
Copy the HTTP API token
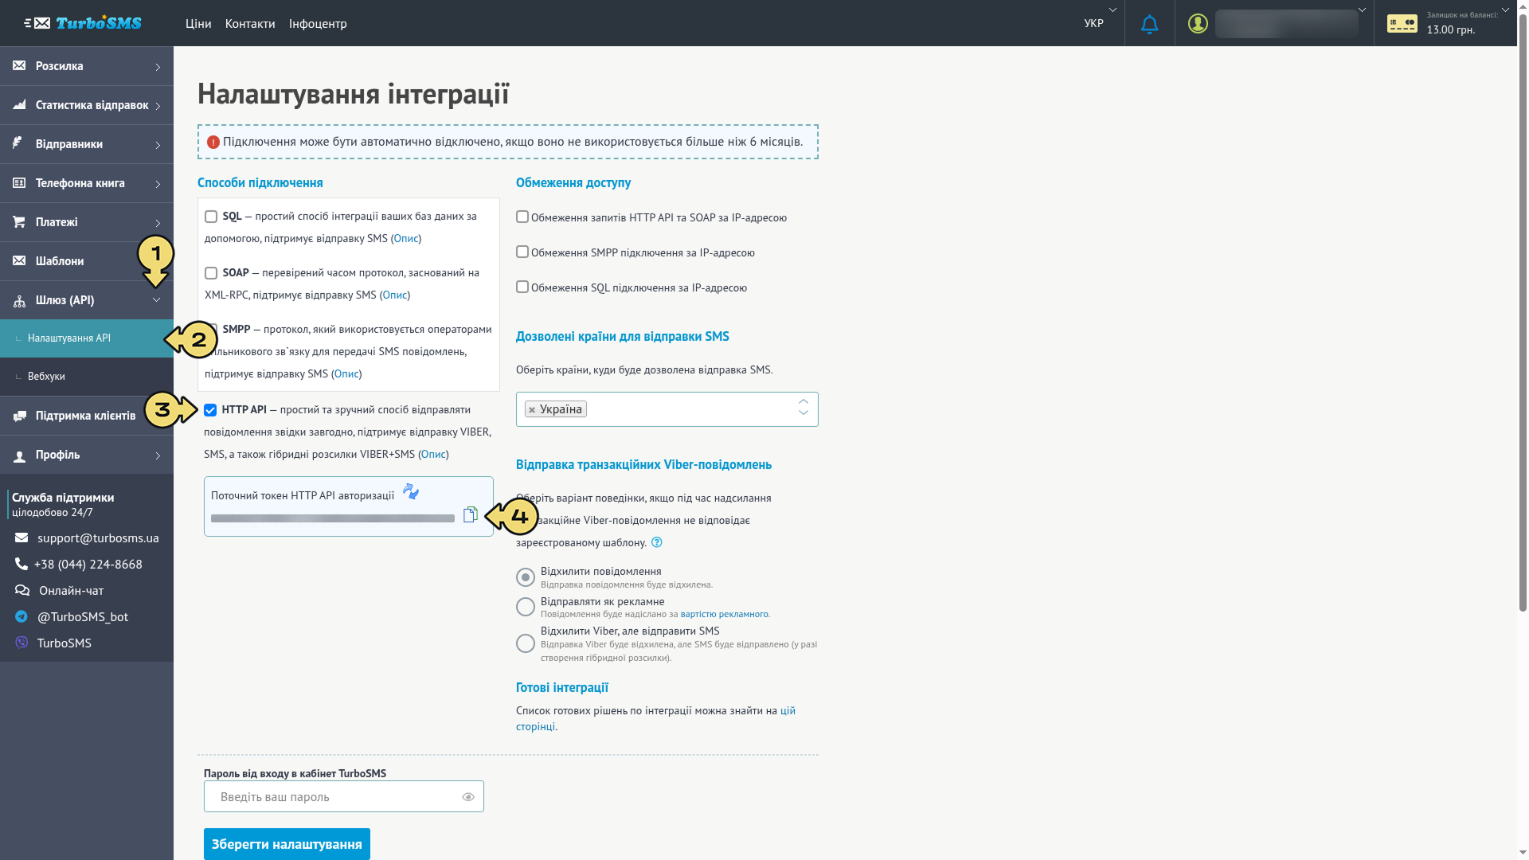tap(471, 515)
